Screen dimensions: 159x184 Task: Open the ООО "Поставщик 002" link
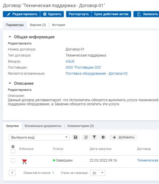pos(84,67)
